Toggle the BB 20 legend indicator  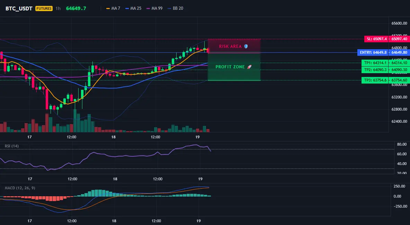(x=175, y=8)
